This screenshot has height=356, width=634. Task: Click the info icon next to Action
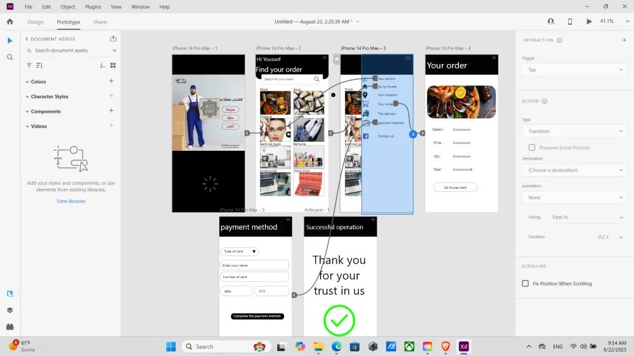coord(545,101)
